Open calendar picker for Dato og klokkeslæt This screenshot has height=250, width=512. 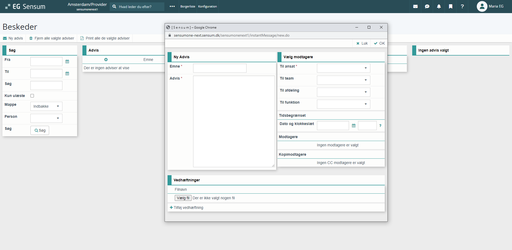354,126
